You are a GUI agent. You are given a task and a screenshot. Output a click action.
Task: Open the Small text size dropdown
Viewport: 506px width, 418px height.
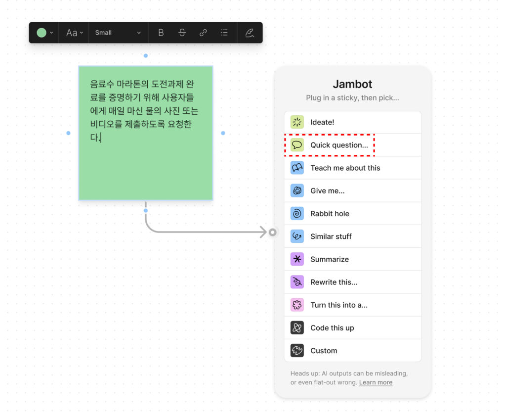118,33
